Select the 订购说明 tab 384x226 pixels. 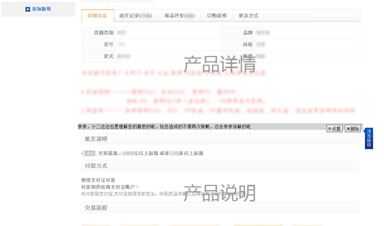[216, 15]
